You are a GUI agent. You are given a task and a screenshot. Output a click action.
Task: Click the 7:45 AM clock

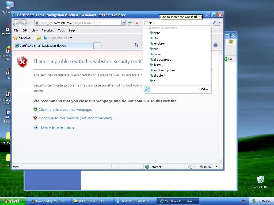click(264, 201)
